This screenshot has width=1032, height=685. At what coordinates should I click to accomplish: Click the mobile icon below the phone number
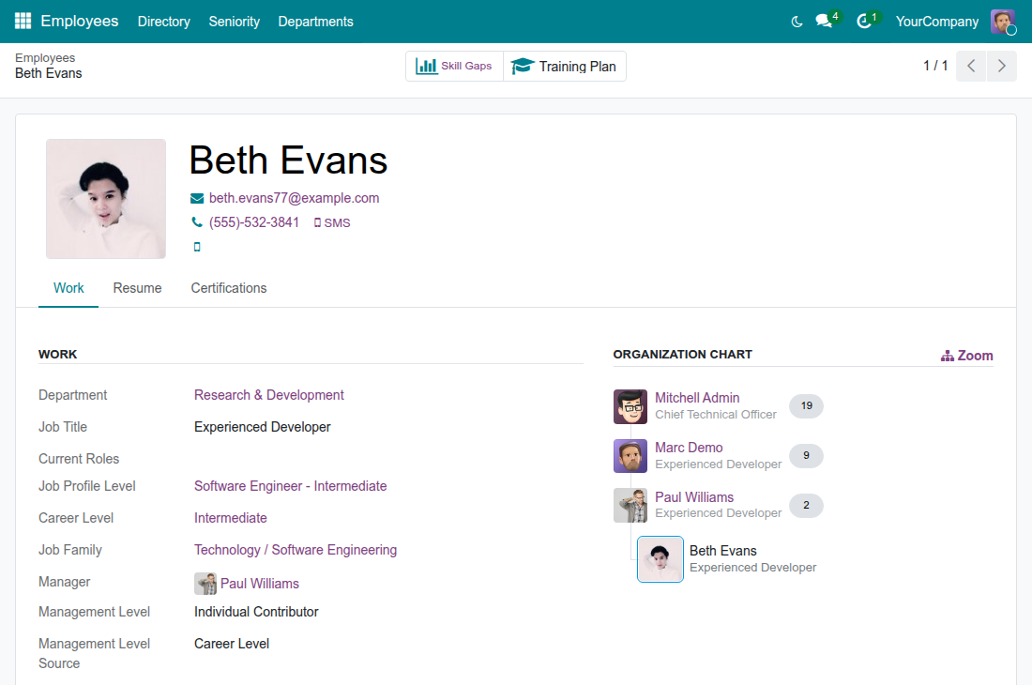(197, 247)
